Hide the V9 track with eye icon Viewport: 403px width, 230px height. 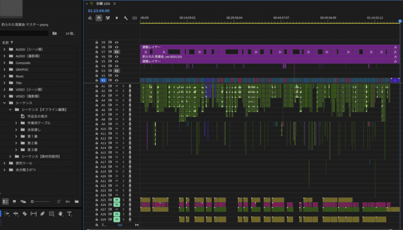pos(117,42)
